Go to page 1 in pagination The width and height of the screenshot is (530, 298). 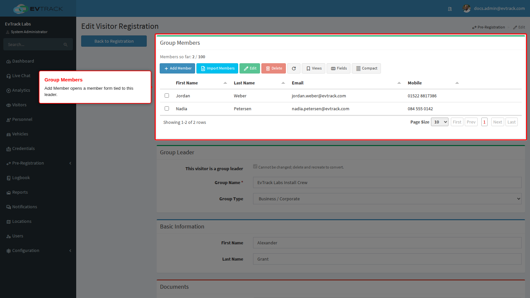pos(484,122)
